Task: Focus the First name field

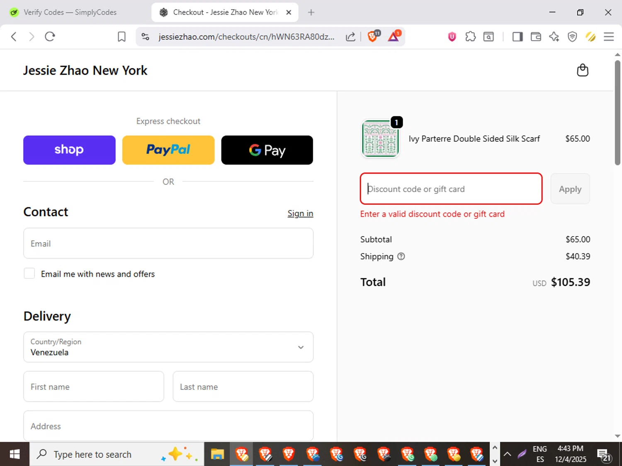Action: (94, 386)
